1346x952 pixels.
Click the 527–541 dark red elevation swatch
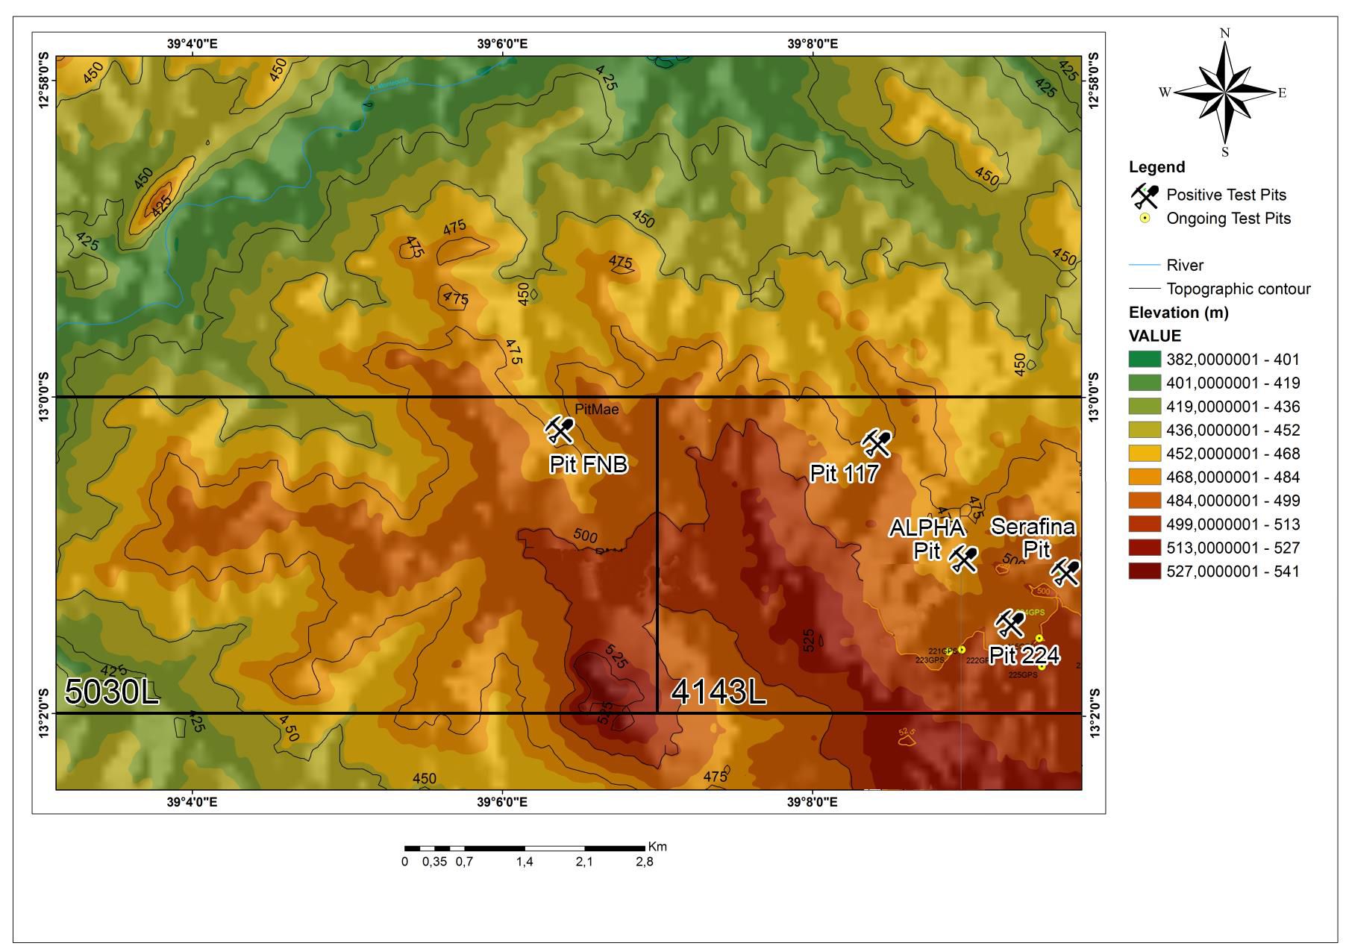[1144, 571]
